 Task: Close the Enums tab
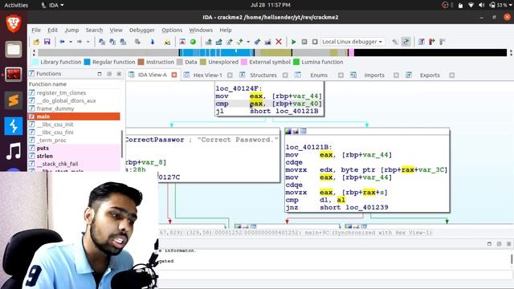[x=341, y=75]
